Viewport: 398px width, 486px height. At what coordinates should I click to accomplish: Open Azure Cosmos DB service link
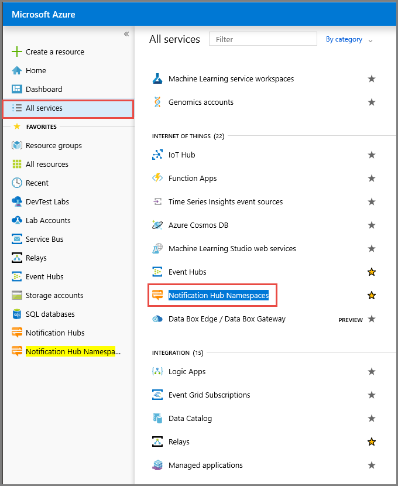198,225
